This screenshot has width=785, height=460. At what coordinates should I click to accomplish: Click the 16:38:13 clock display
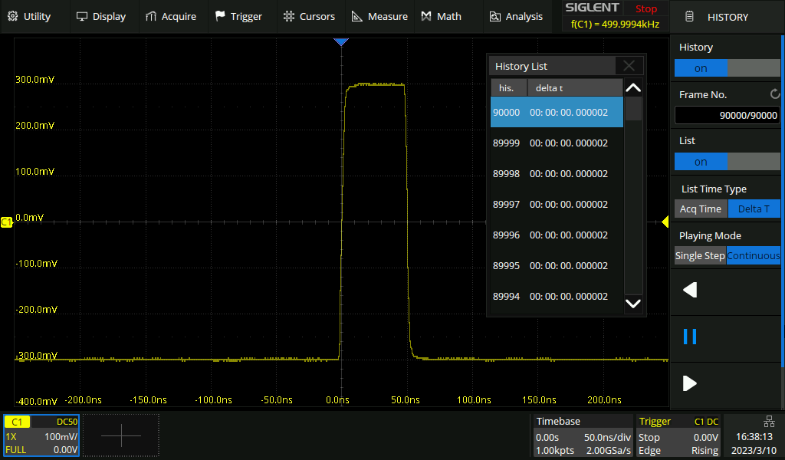click(754, 436)
